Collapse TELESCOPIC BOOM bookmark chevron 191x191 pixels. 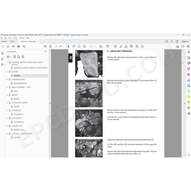tap(7, 103)
